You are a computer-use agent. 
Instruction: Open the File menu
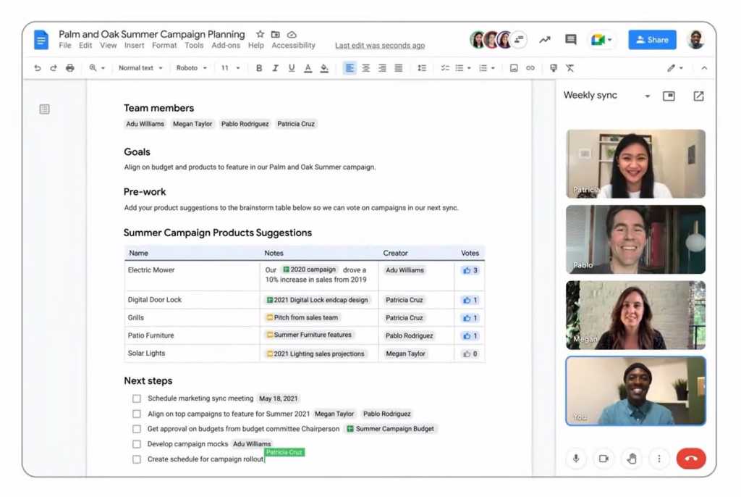pyautogui.click(x=64, y=46)
